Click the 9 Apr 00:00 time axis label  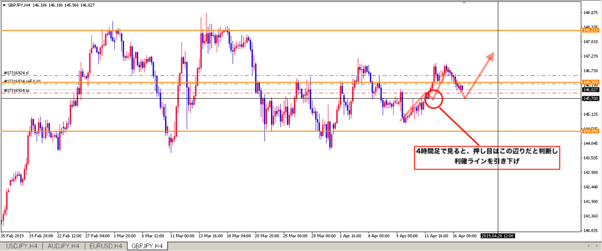tap(407, 235)
